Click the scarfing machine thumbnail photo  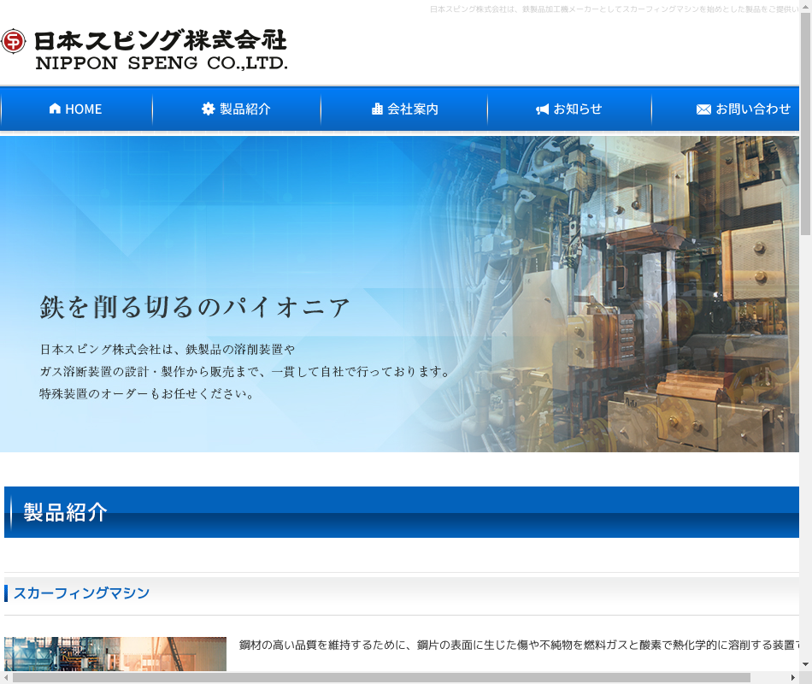point(115,654)
